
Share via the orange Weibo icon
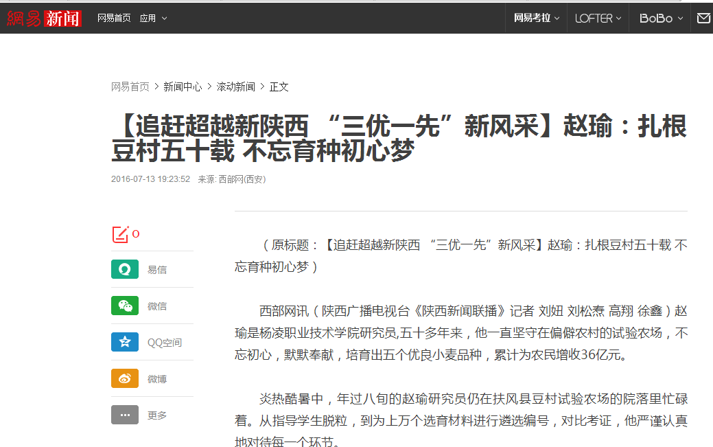tap(124, 379)
